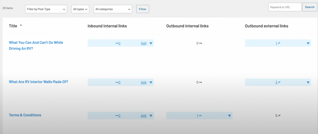Expand outbound external links for Driving An RV row
Screen dimensions: 318x134
[308, 43]
